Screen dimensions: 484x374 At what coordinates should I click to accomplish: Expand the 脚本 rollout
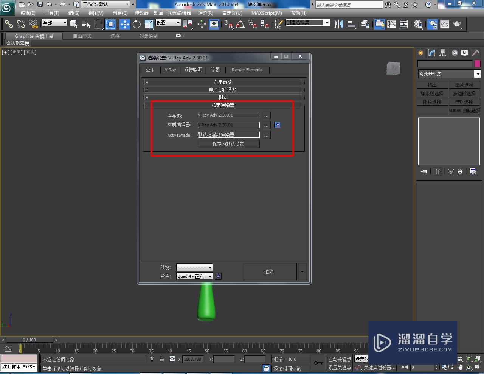click(224, 97)
